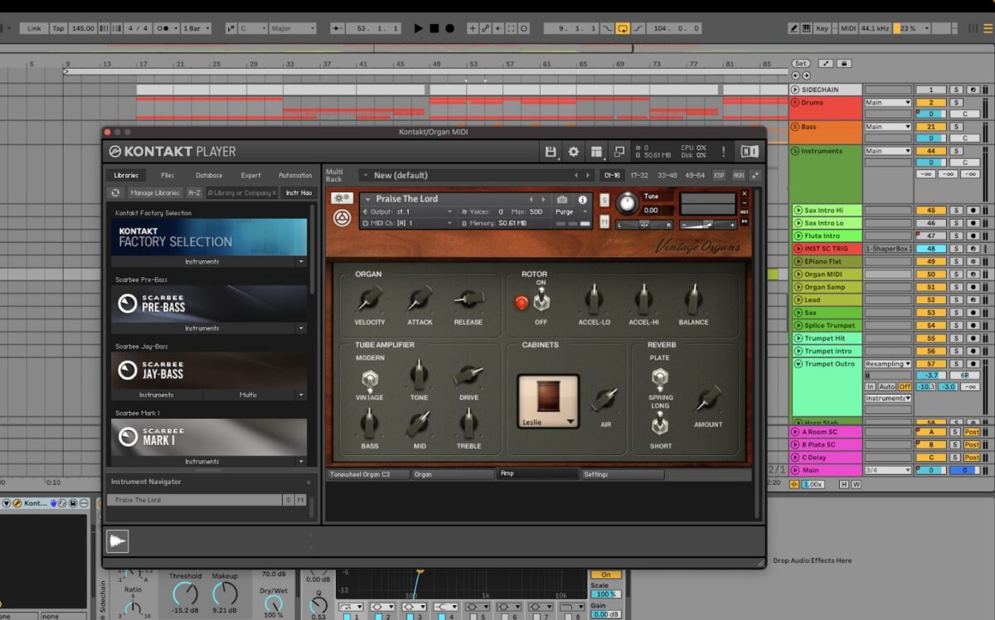Select the Organ tab below the instrument
The width and height of the screenshot is (995, 620).
click(453, 474)
